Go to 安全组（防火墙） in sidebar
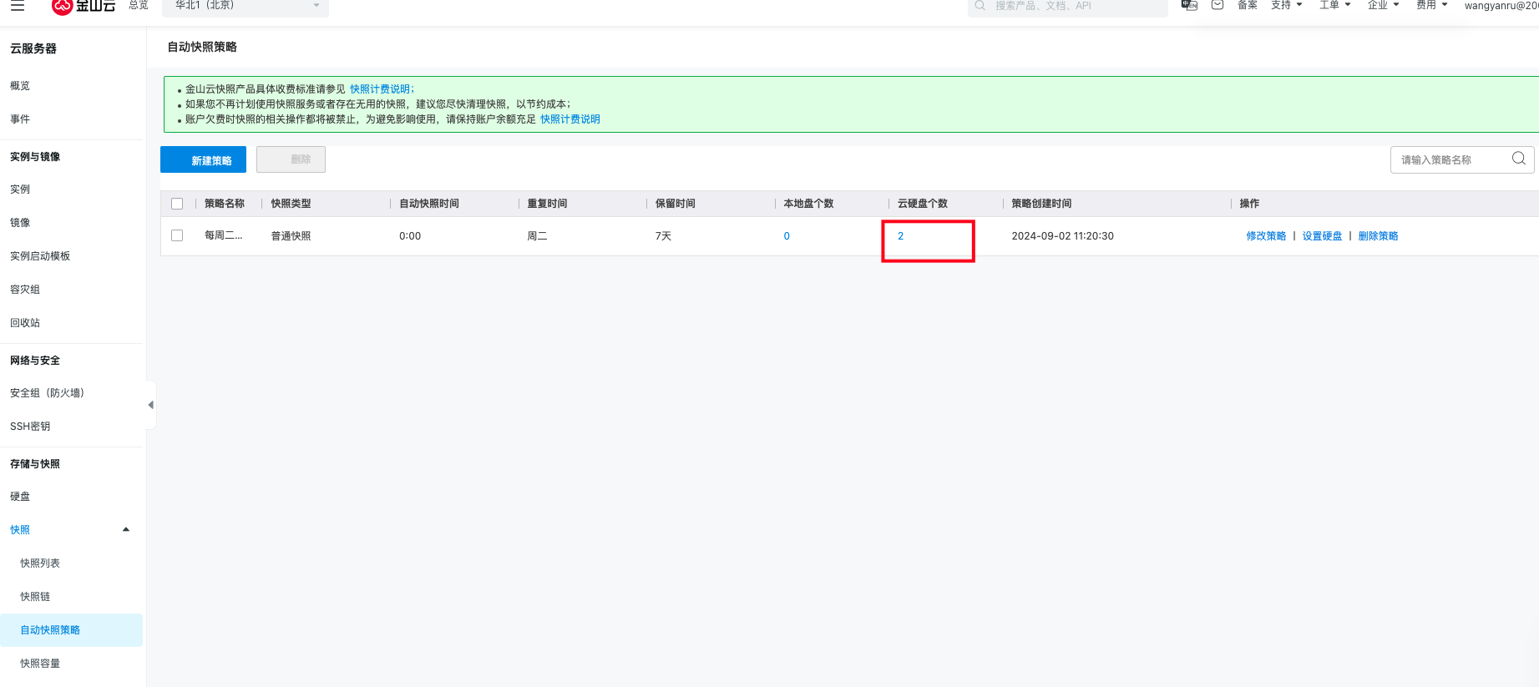1539x687 pixels. coord(47,393)
